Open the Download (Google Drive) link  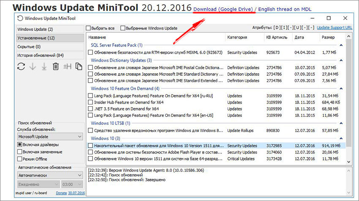pyautogui.click(x=223, y=9)
